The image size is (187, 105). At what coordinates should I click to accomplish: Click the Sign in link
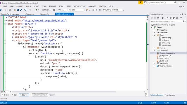click(182, 7)
